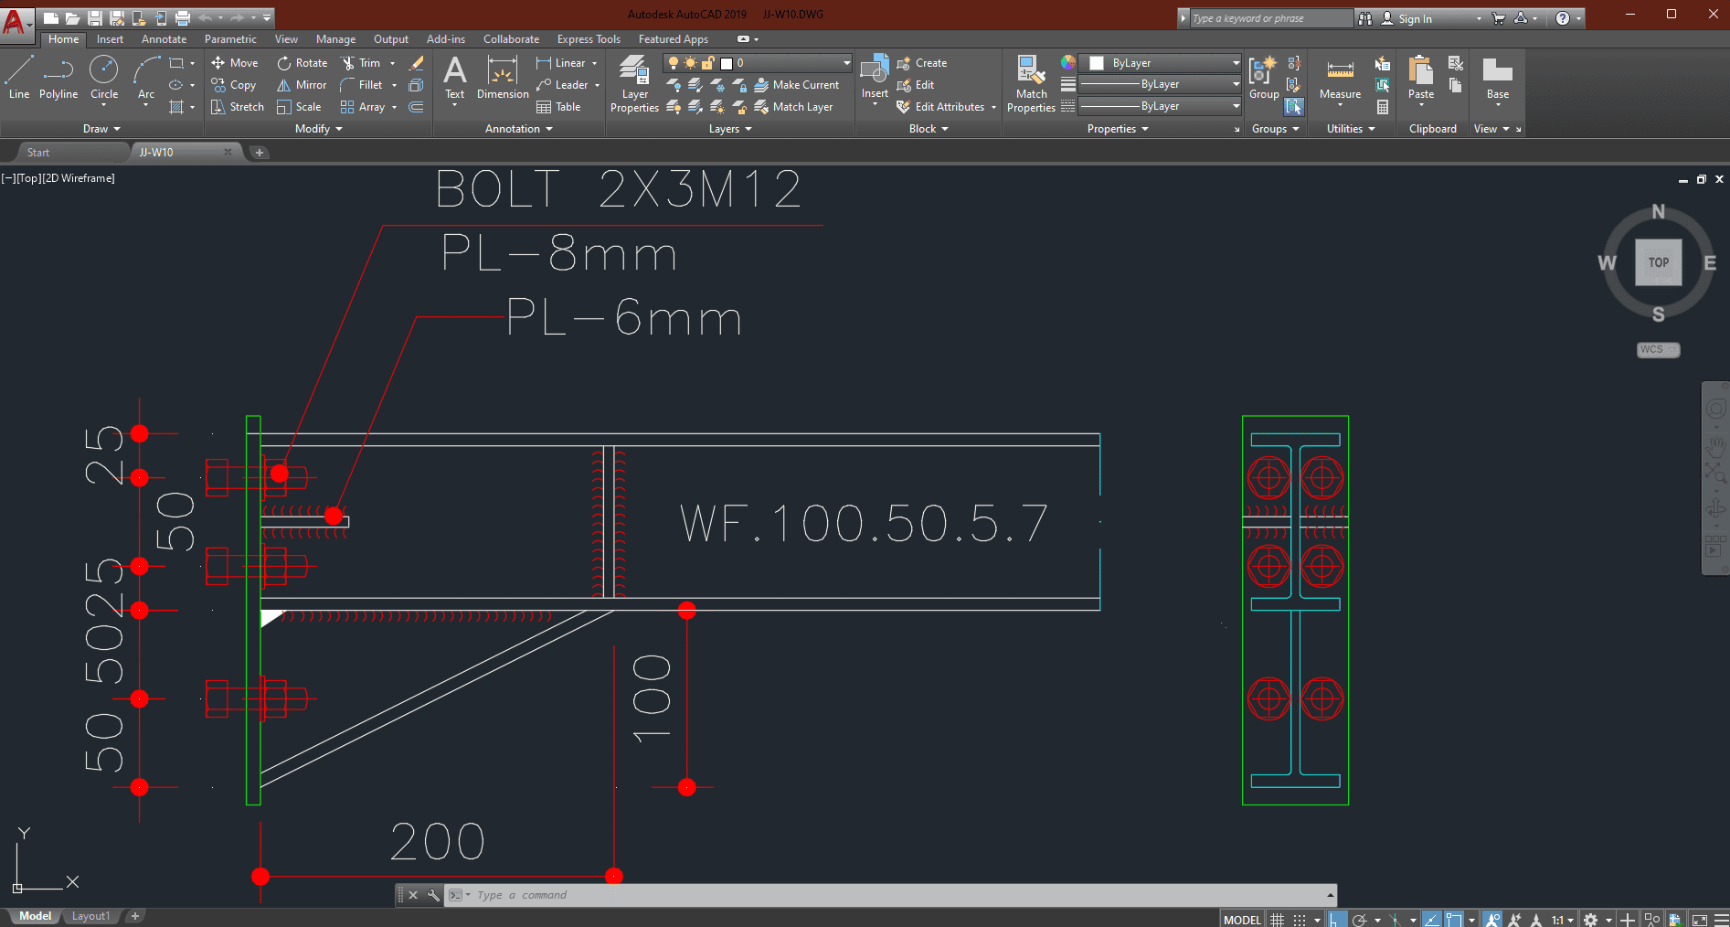
Task: Toggle the drawing grid display
Action: 1277,920
